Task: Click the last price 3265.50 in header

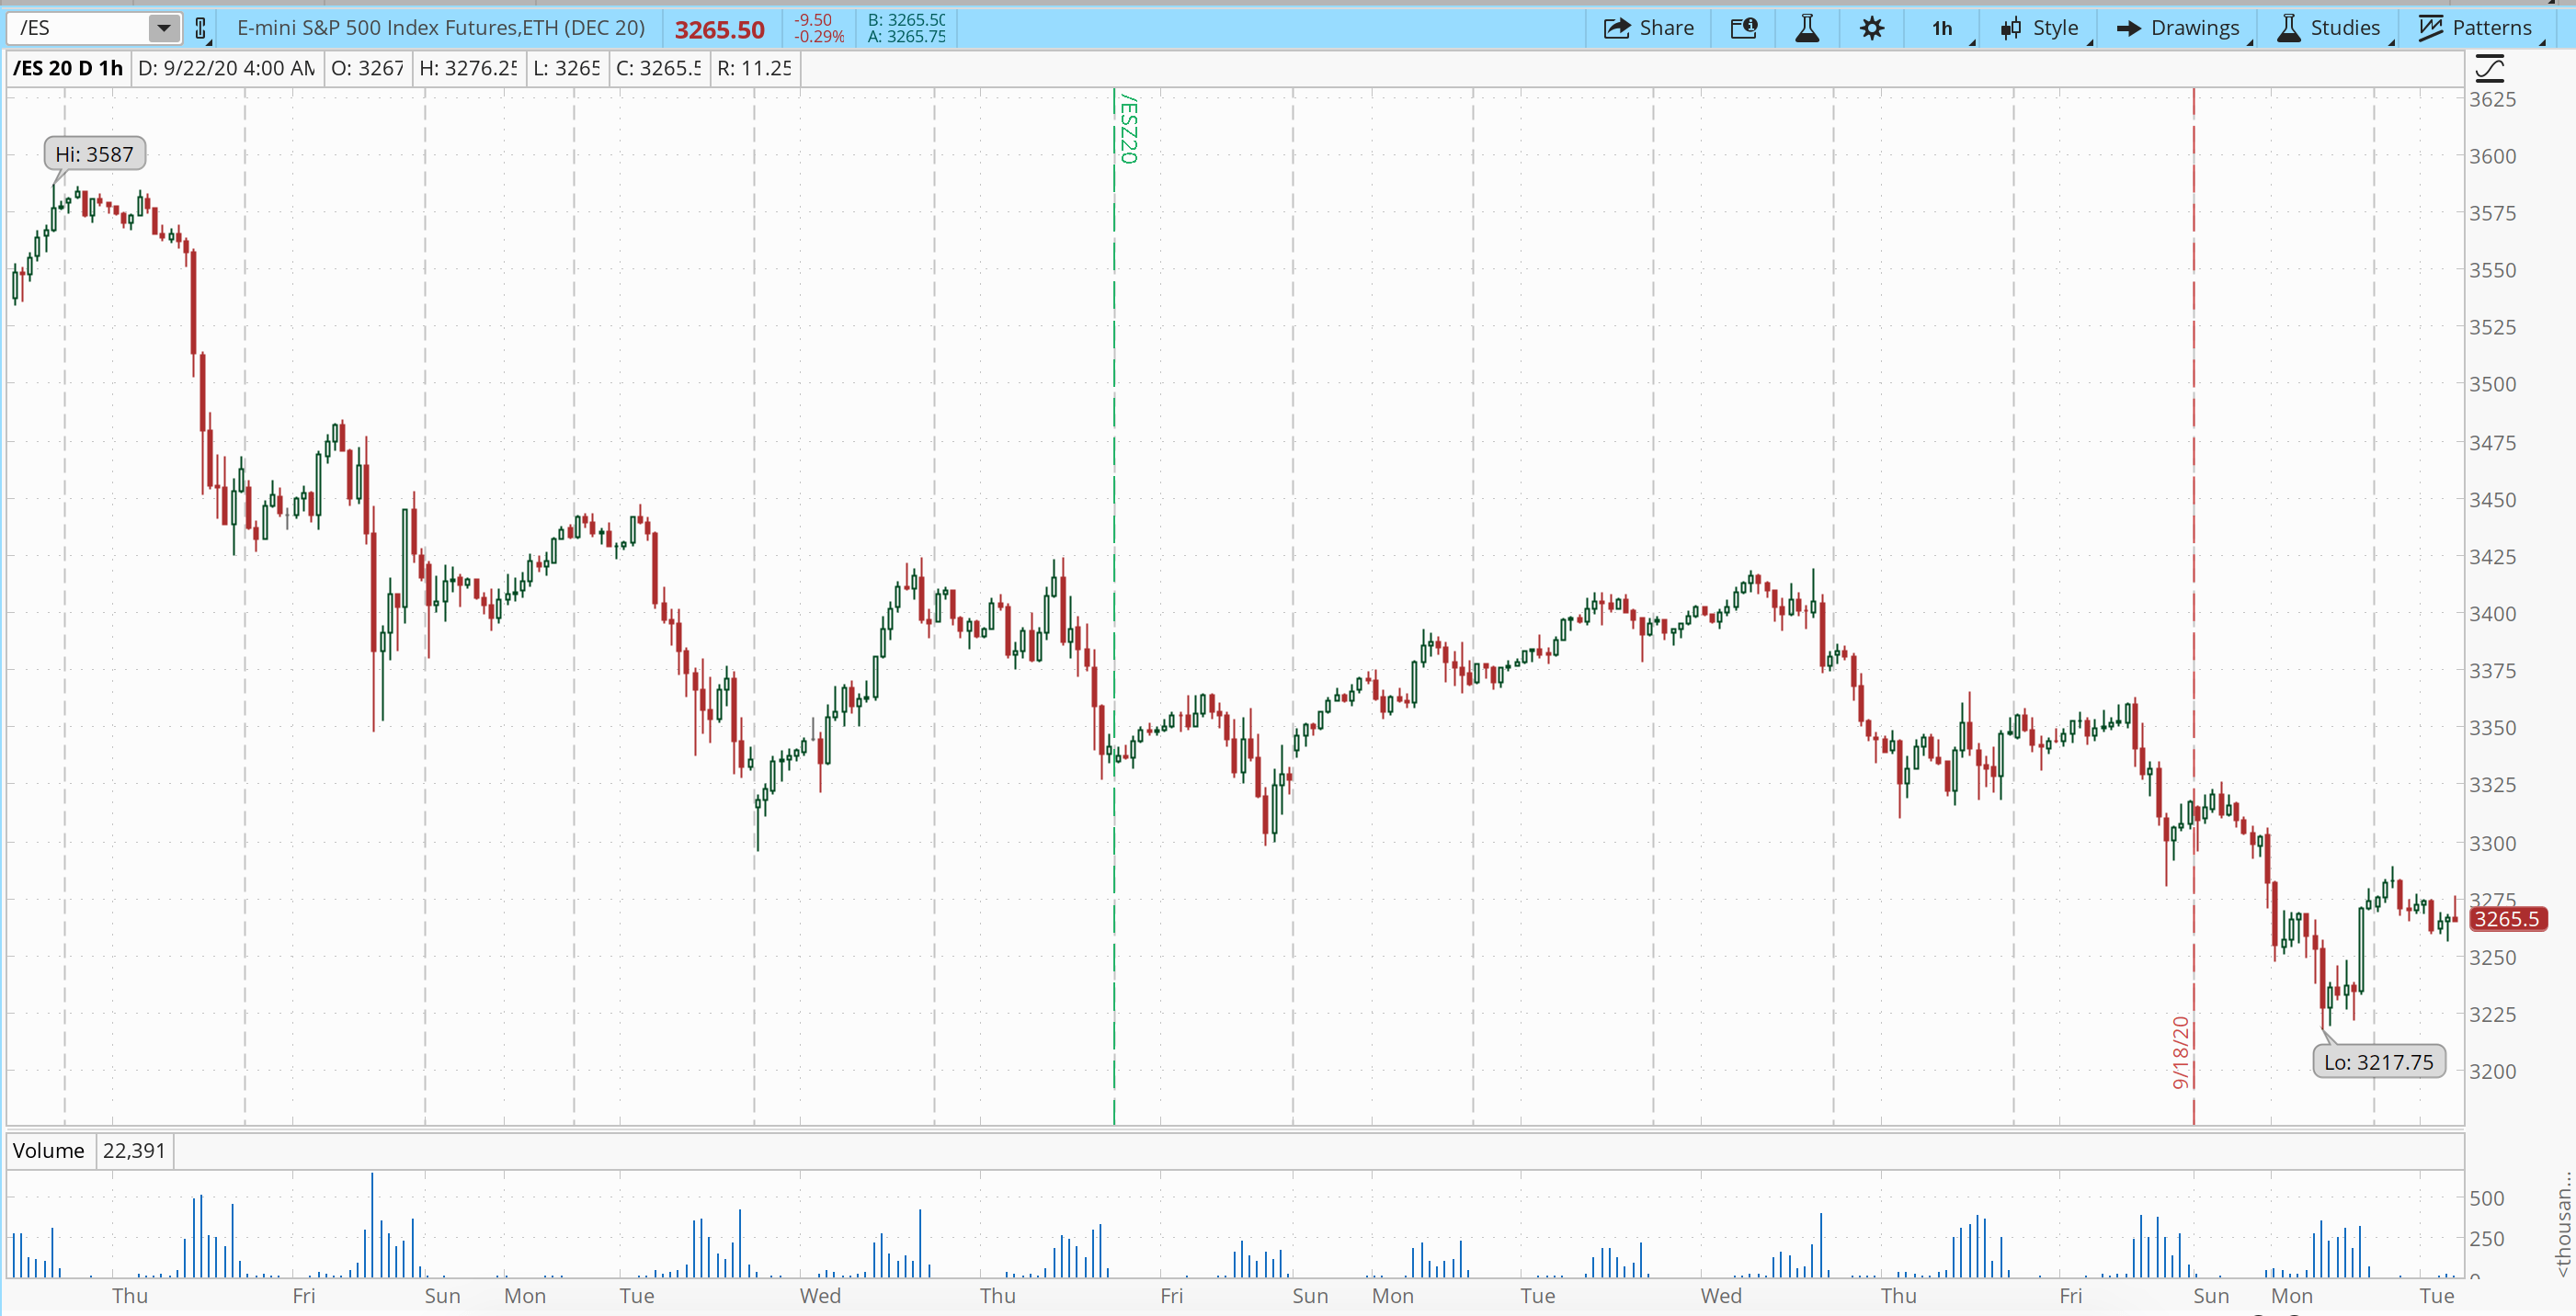Action: point(720,30)
